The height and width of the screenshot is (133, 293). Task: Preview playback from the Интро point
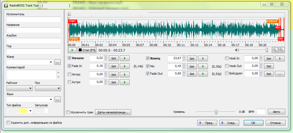click(x=125, y=74)
